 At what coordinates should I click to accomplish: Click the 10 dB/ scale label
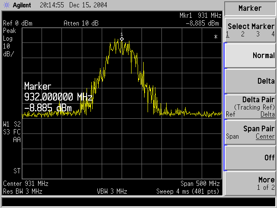8,50
